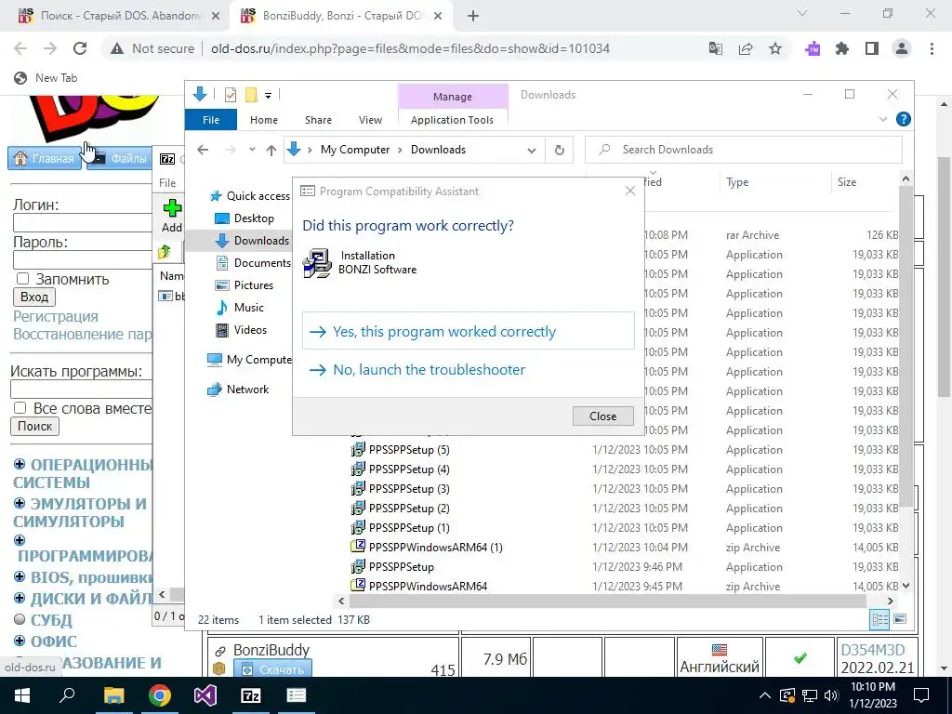The width and height of the screenshot is (952, 714).
Task: Open File Explorer help icon
Action: point(904,120)
